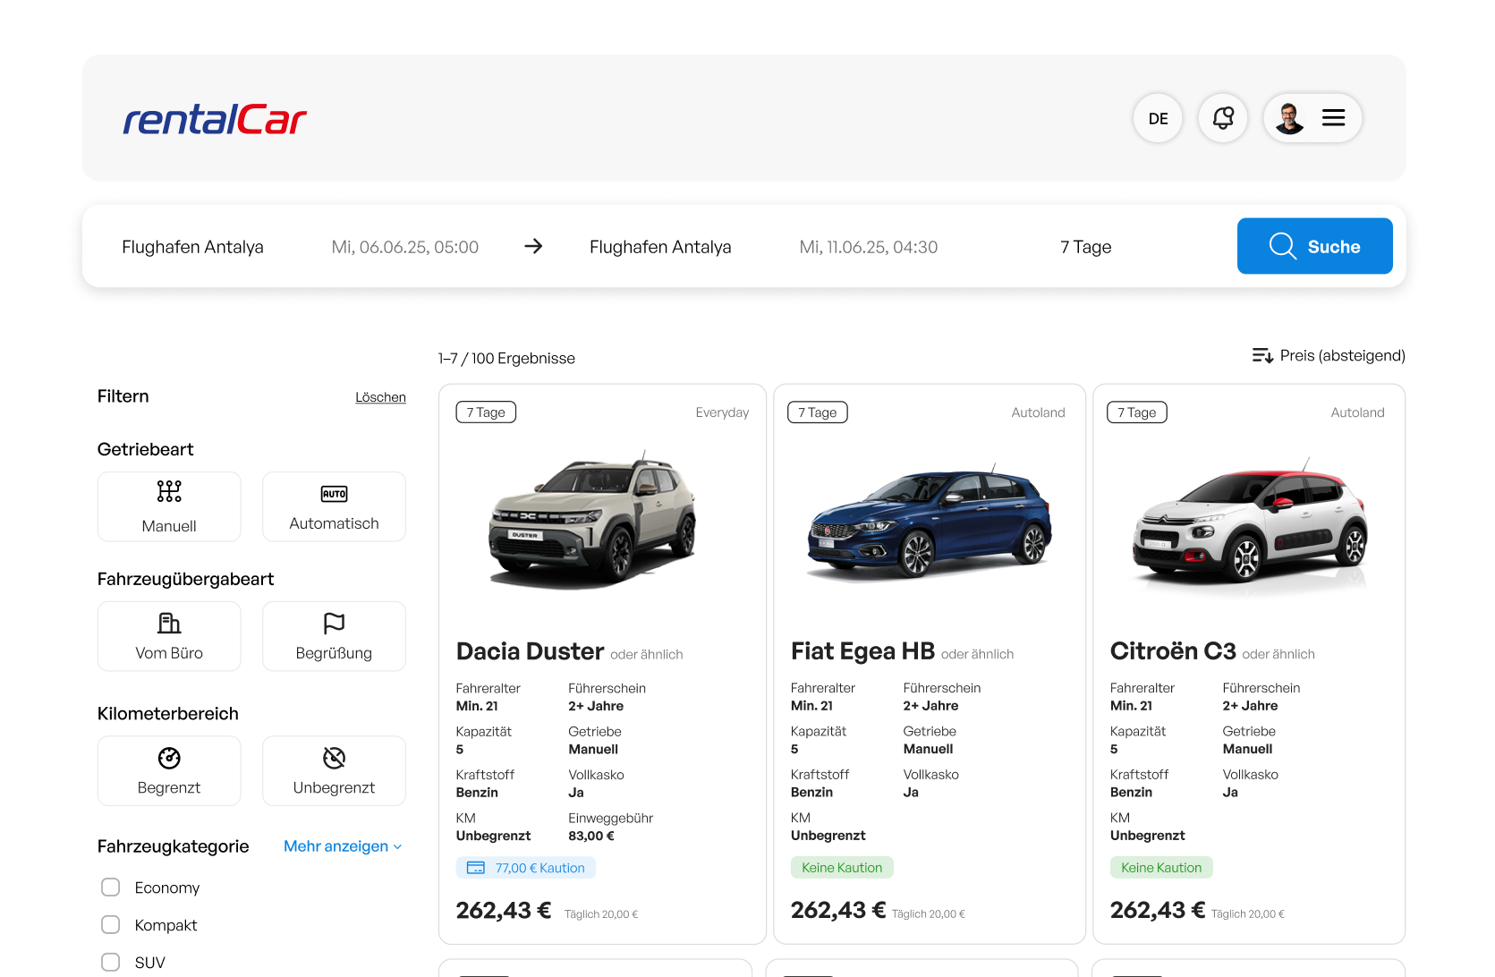Viewport: 1495px width, 977px height.
Task: Select the Dacia Duster title
Action: pos(530,651)
